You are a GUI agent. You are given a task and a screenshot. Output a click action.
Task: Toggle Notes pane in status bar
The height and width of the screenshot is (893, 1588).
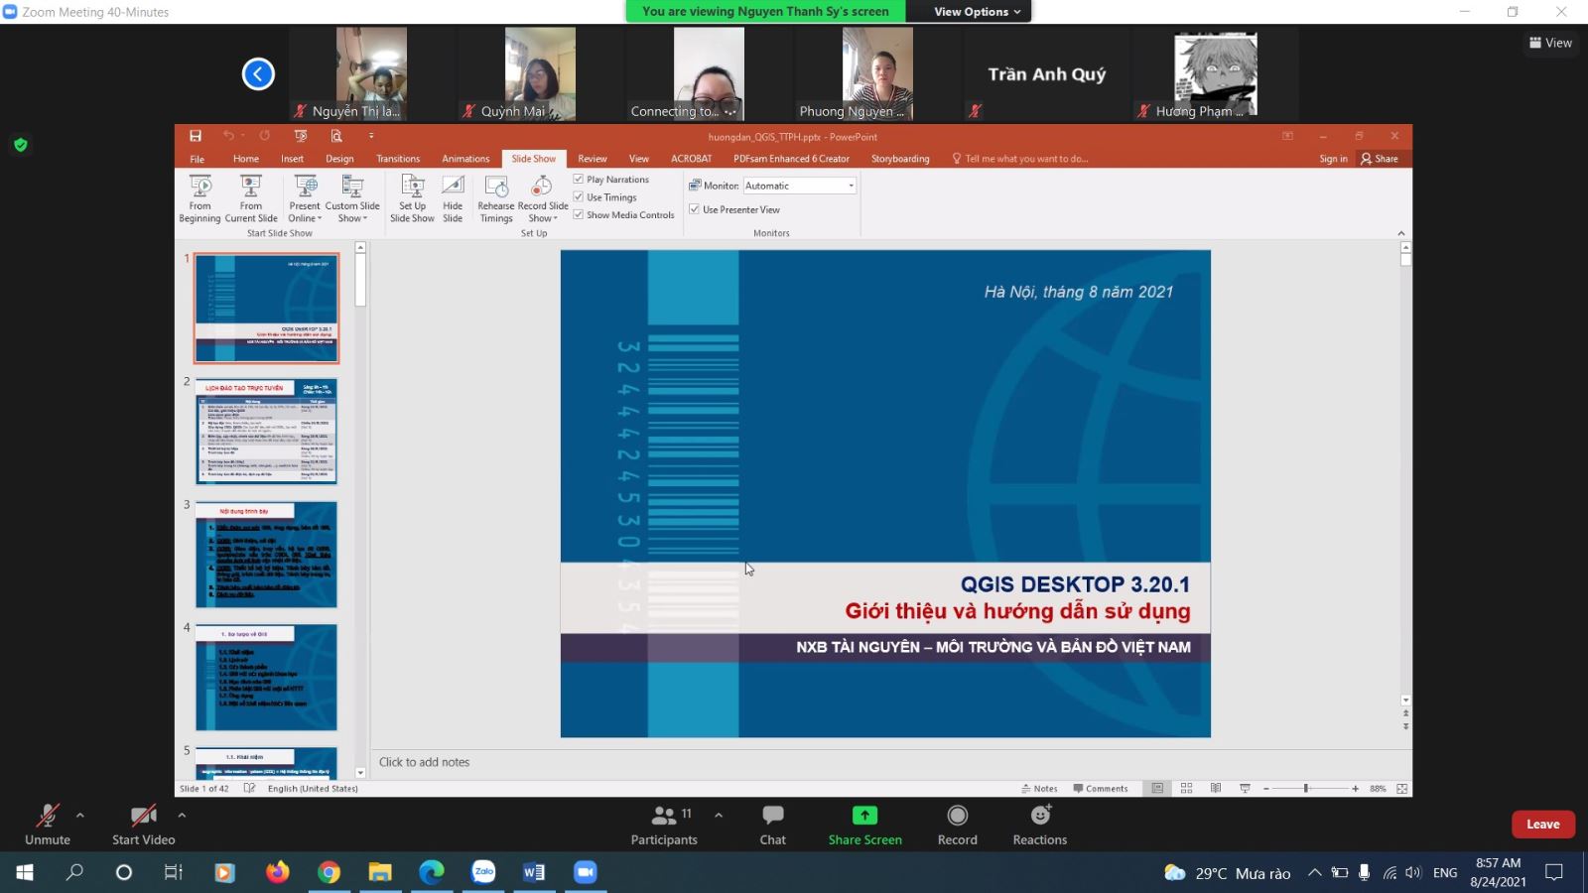1039,788
